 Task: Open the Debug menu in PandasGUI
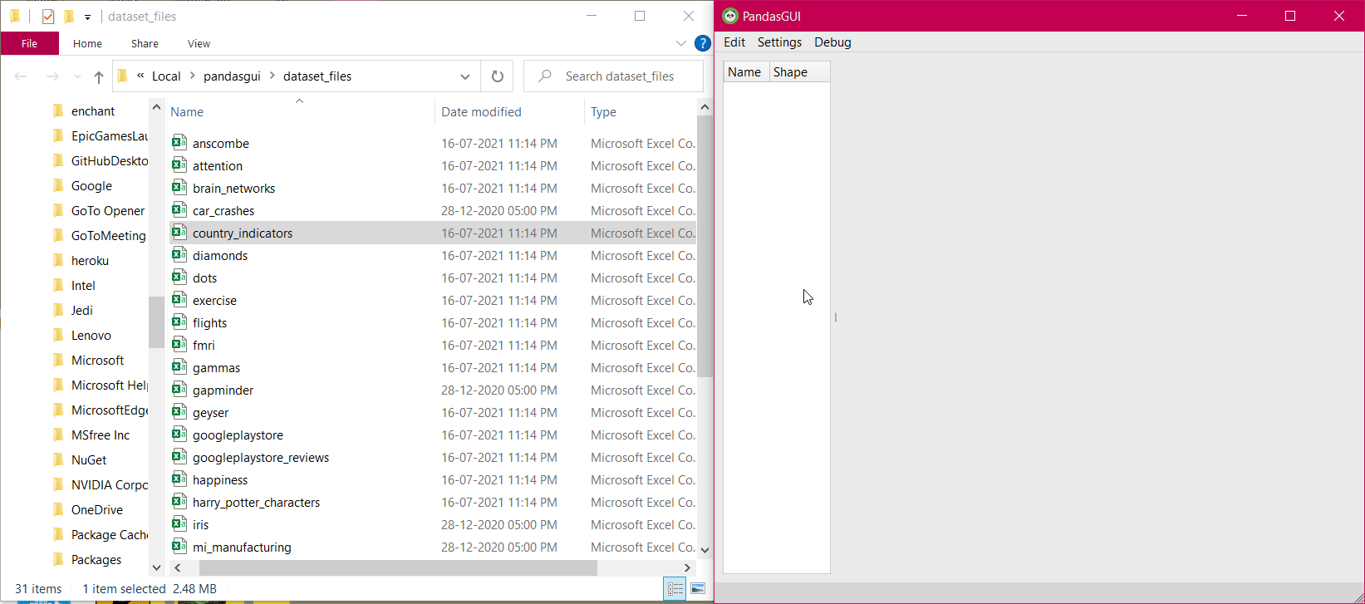click(832, 42)
